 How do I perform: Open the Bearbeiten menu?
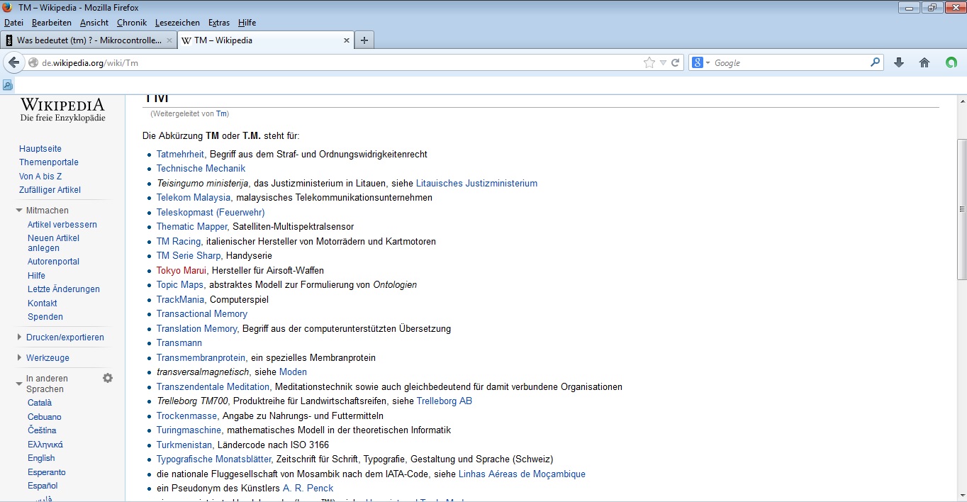(52, 23)
